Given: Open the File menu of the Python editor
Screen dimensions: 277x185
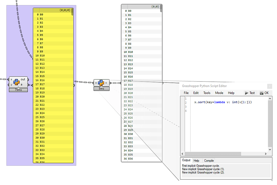Looking at the screenshot, I should 186,93.
